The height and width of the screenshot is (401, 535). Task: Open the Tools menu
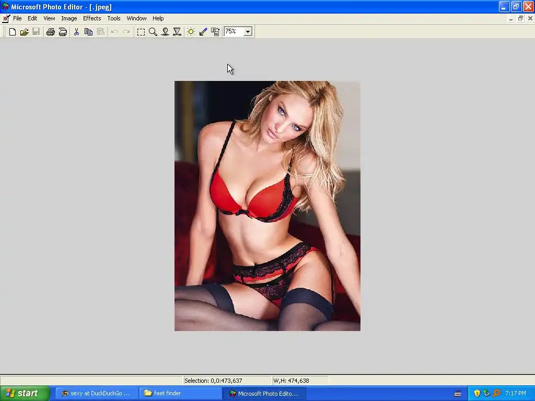tap(114, 18)
